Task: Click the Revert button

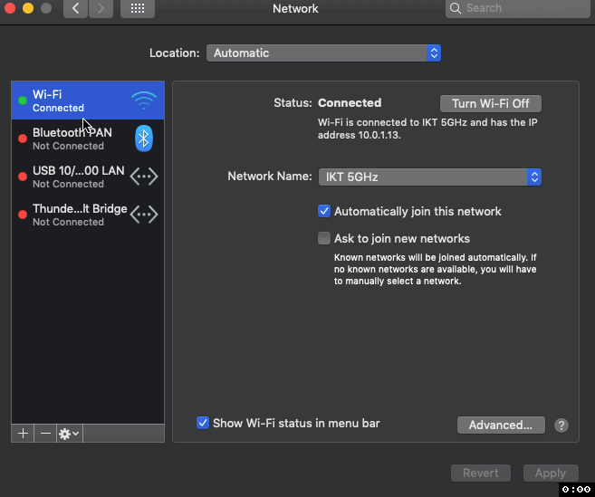Action: tap(481, 473)
